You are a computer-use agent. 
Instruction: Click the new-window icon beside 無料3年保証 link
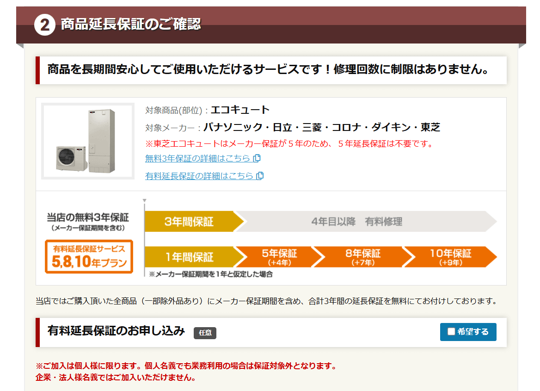pyautogui.click(x=258, y=158)
